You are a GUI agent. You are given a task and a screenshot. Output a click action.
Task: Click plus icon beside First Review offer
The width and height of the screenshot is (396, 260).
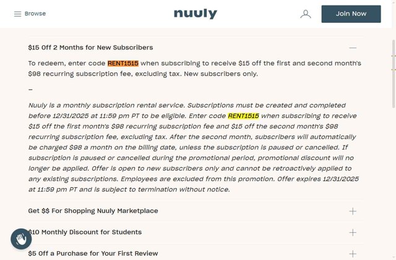click(x=353, y=253)
